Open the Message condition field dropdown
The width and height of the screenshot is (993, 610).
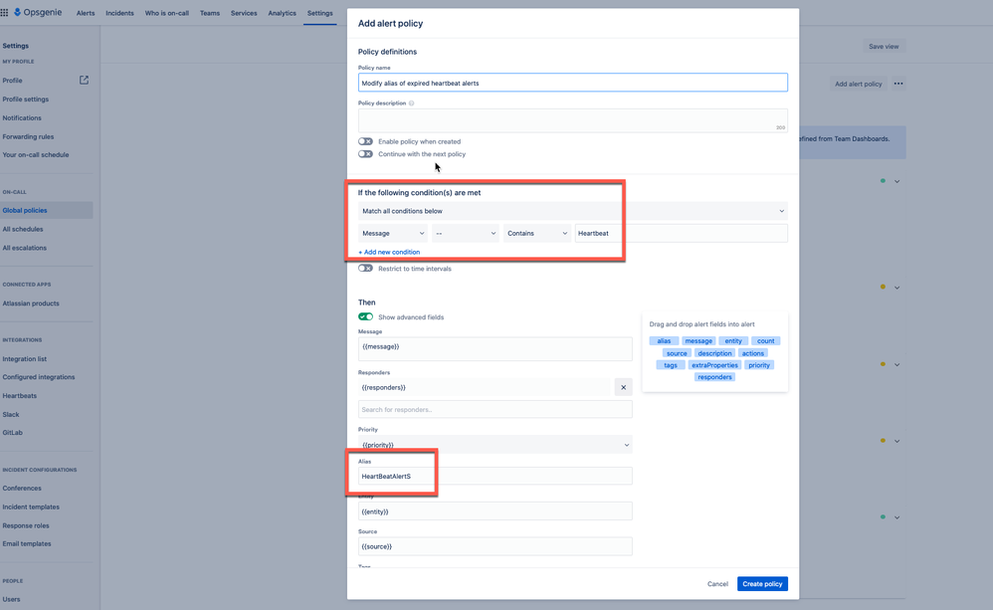click(393, 233)
